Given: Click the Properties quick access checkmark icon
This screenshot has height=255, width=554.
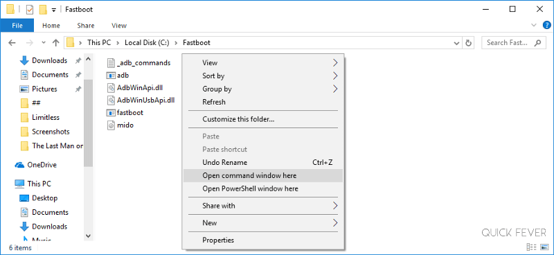Looking at the screenshot, I should point(30,10).
